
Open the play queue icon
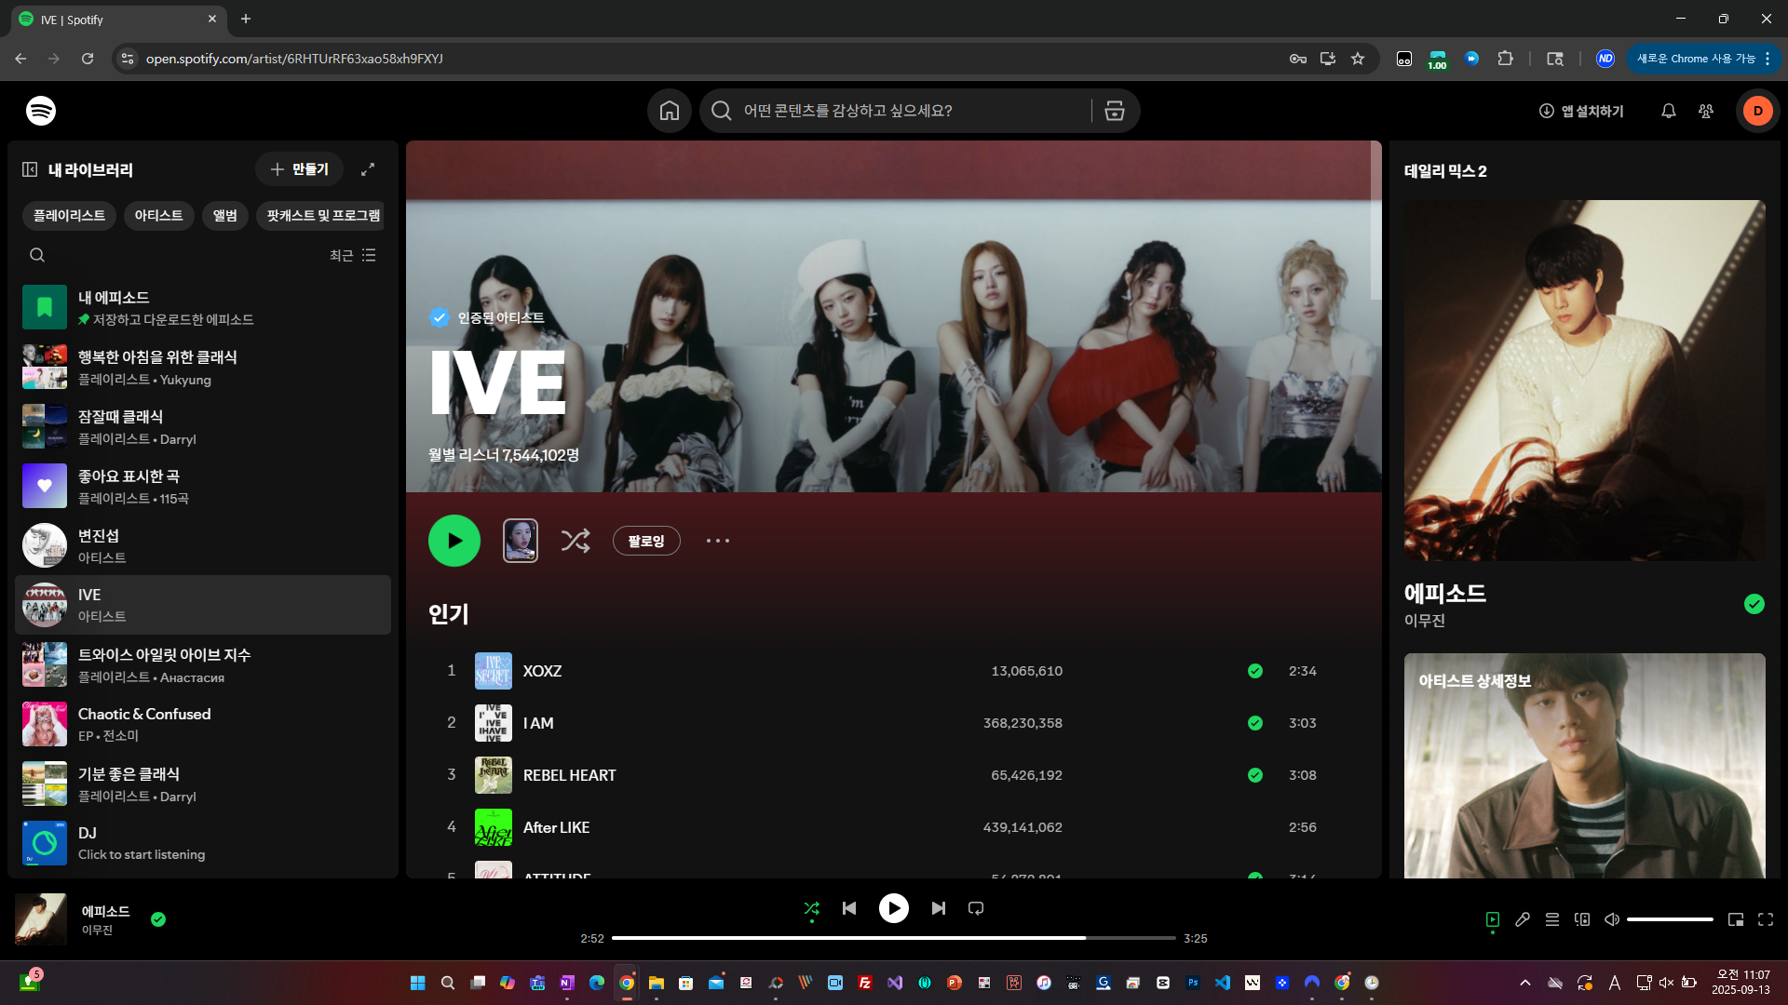1551,919
